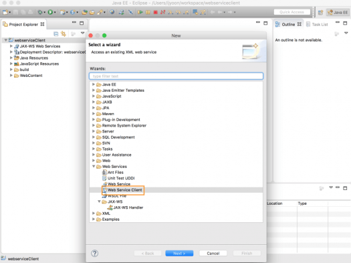Select User Assistance wizard folder
The height and width of the screenshot is (263, 351).
tap(114, 155)
